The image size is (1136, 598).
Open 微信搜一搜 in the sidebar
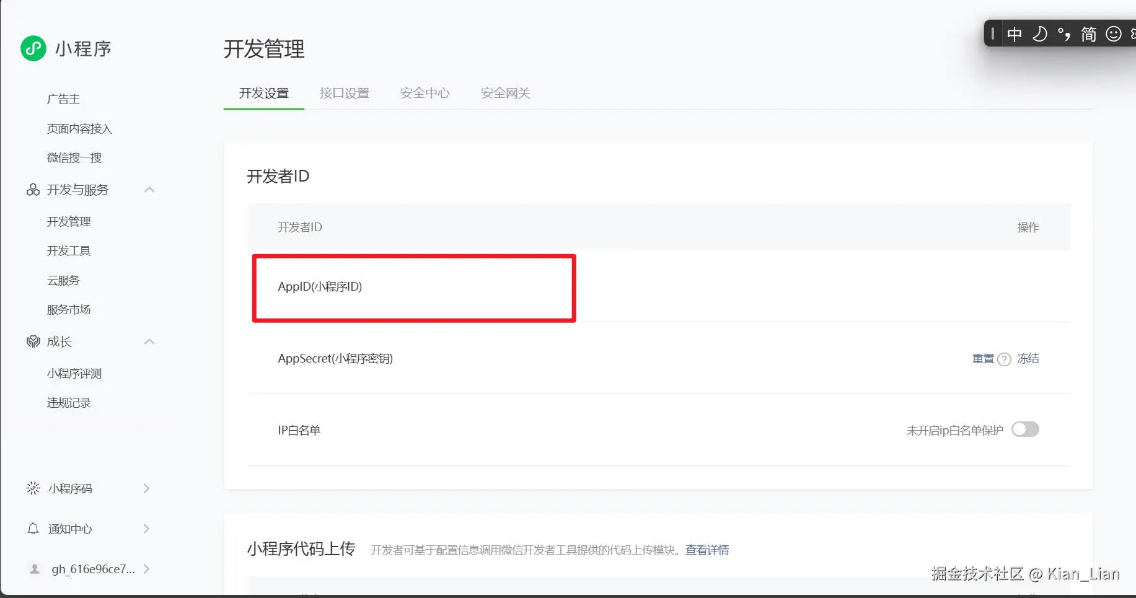coord(74,158)
